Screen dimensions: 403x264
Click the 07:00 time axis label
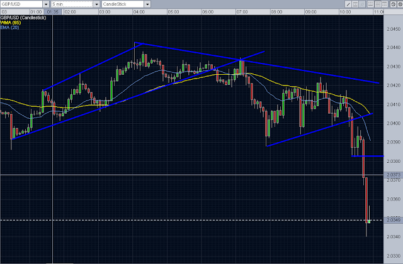coord(242,12)
